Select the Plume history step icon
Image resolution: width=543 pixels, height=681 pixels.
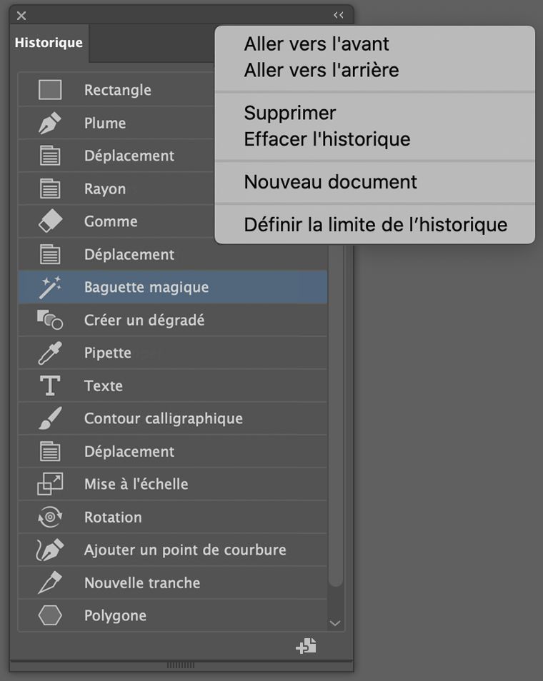click(x=49, y=123)
